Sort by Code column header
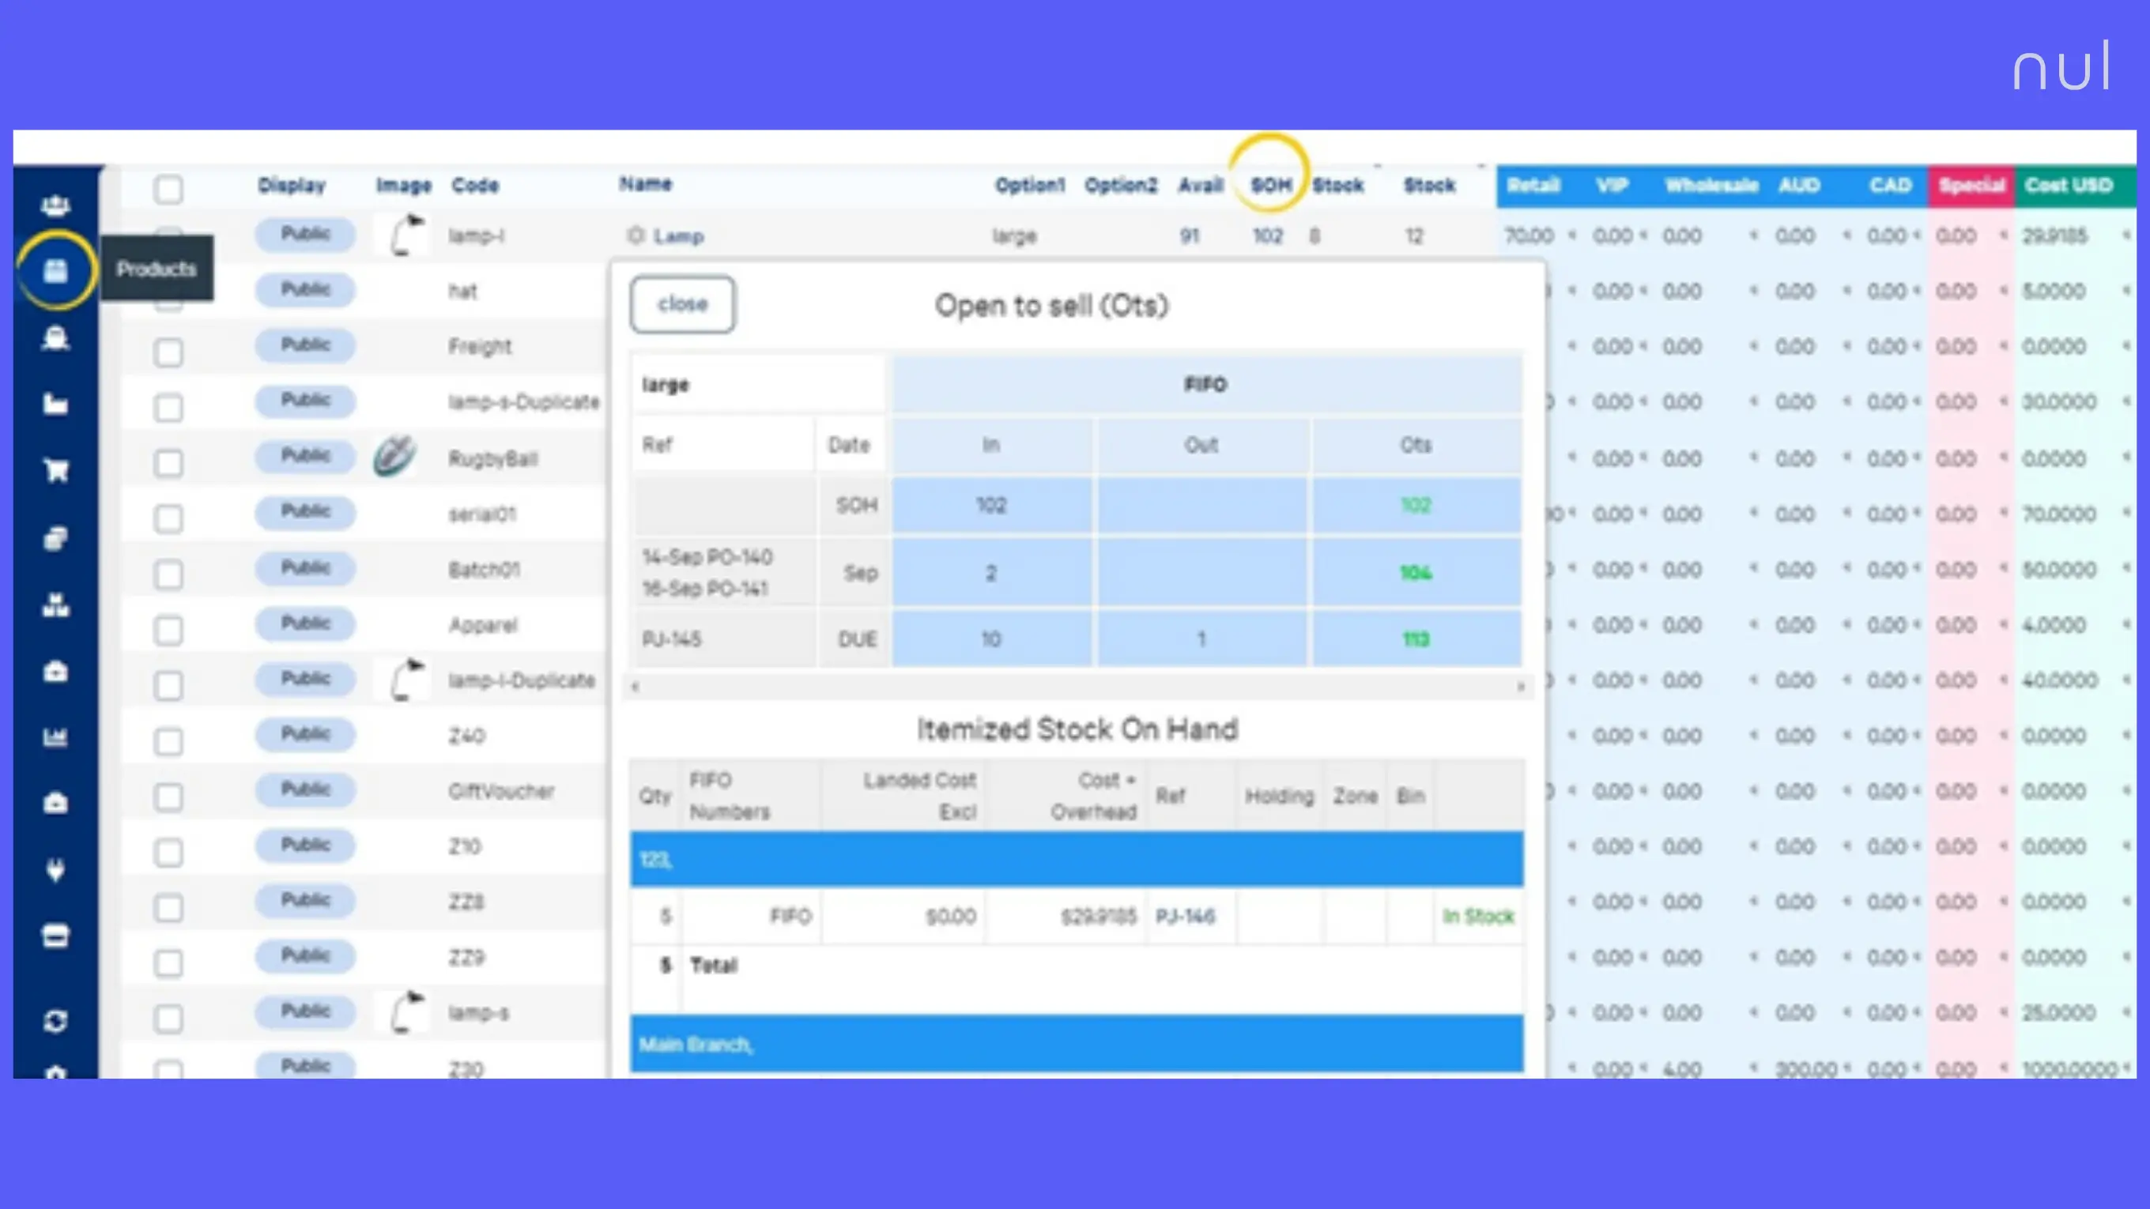The image size is (2150, 1209). [475, 185]
